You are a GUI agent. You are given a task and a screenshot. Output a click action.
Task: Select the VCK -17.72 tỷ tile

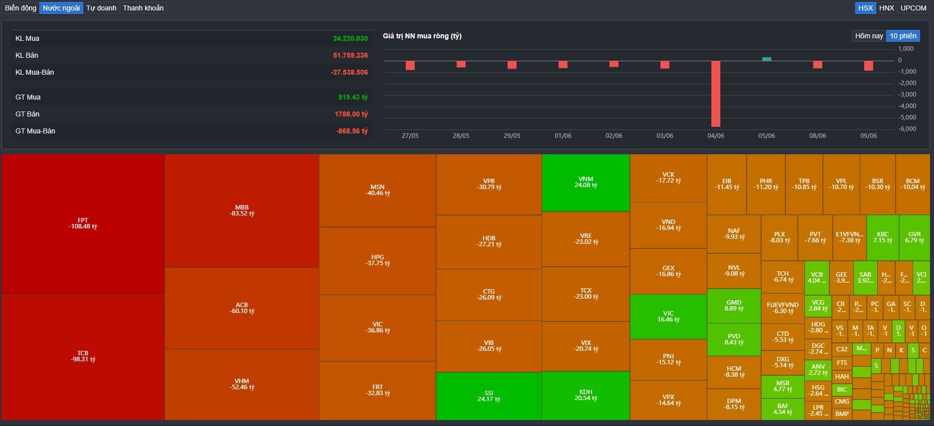668,178
